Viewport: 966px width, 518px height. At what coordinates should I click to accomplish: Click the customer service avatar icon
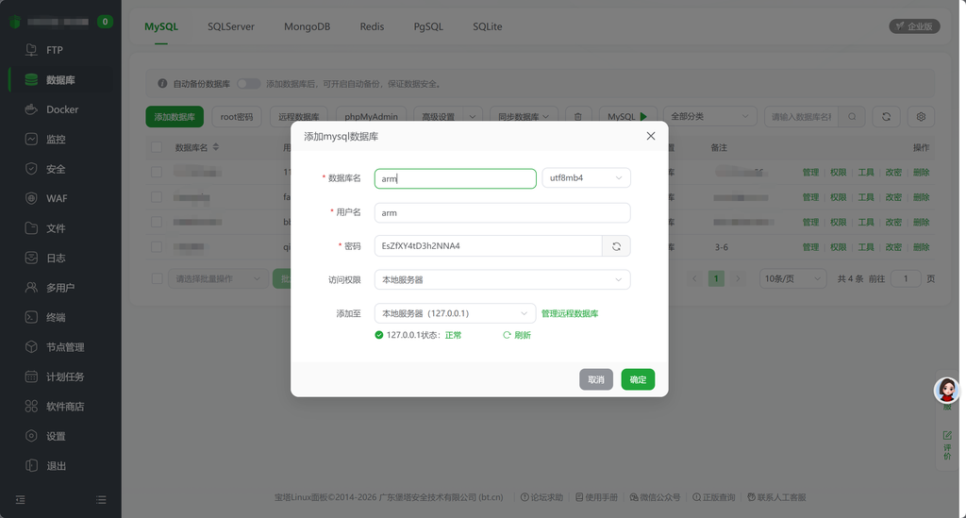coord(947,391)
